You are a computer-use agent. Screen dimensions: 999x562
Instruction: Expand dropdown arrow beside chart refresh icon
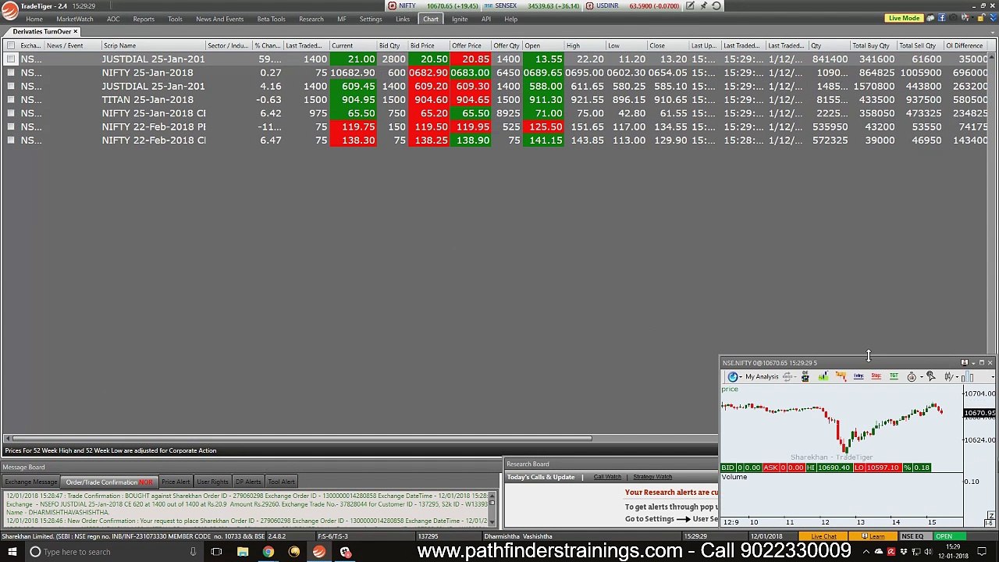[x=741, y=377]
